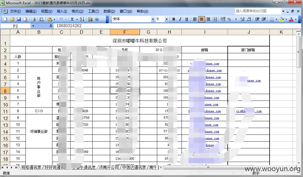Image resolution: width=303 pixels, height=177 pixels.
Task: Click in the formula bar value 18680316262
Action: click(x=69, y=26)
